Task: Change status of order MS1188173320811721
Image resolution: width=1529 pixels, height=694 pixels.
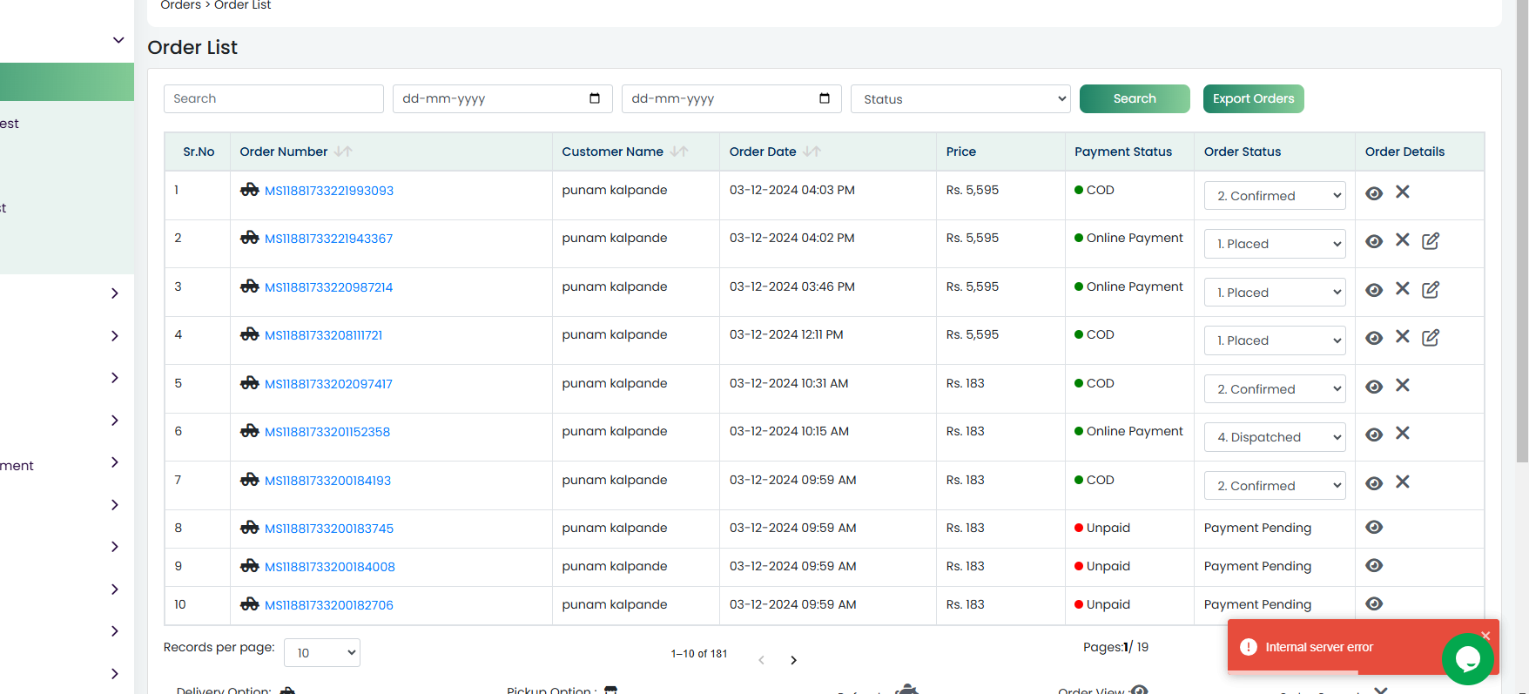Action: coord(1275,340)
